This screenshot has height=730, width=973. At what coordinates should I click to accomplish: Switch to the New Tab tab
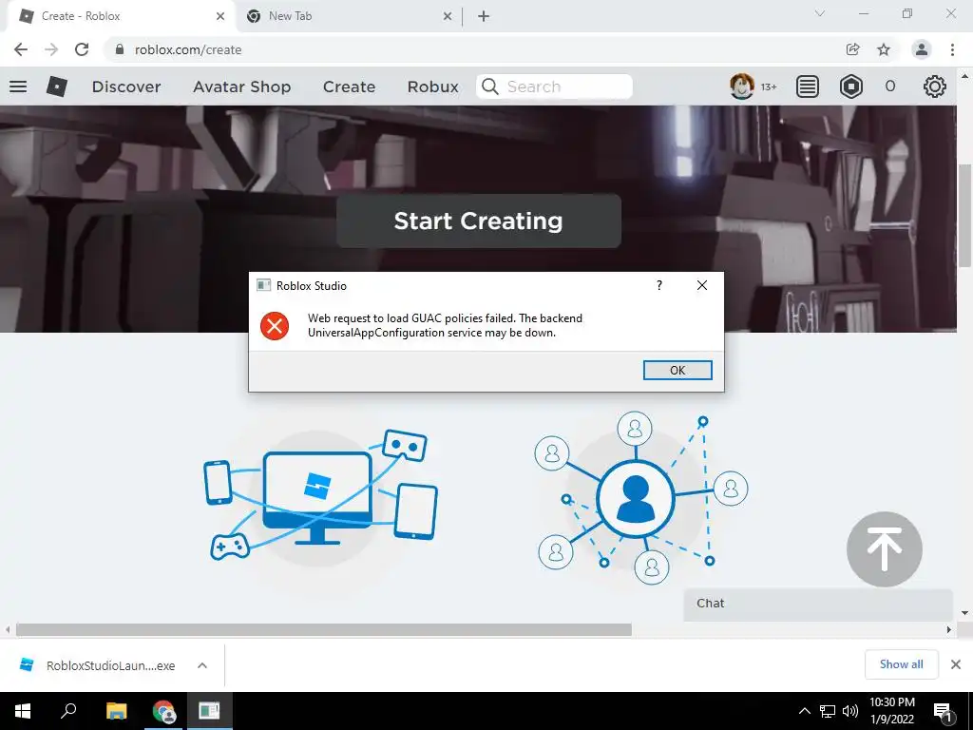(x=348, y=16)
